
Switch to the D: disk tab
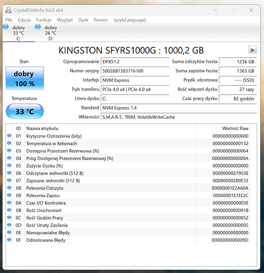(51, 33)
